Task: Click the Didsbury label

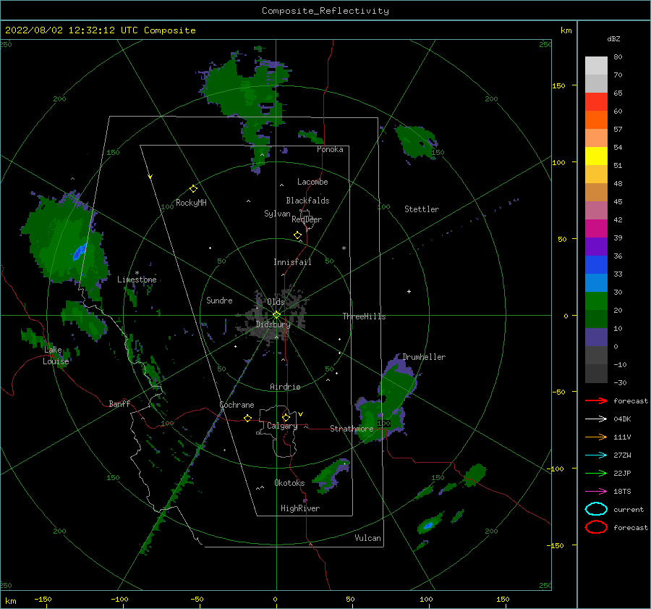Action: (x=273, y=324)
